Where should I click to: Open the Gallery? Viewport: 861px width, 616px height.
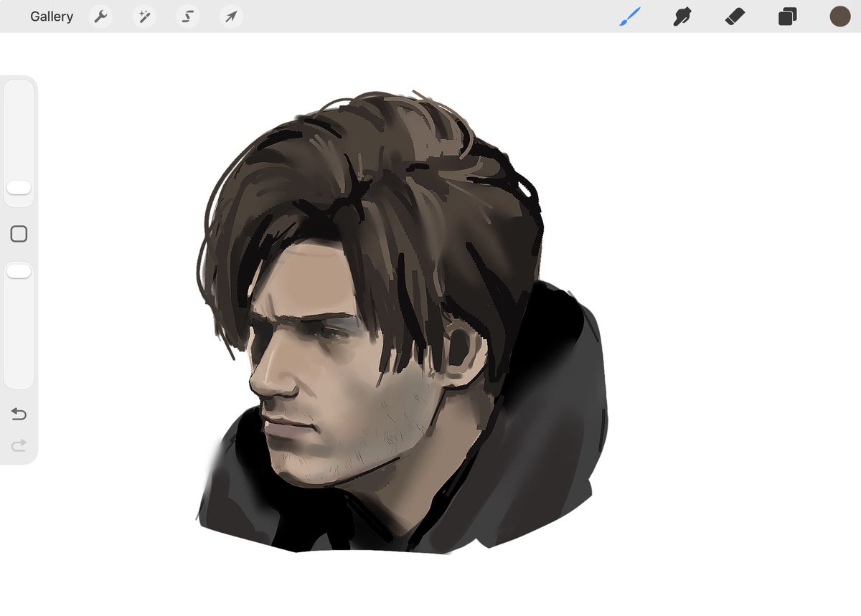(52, 16)
